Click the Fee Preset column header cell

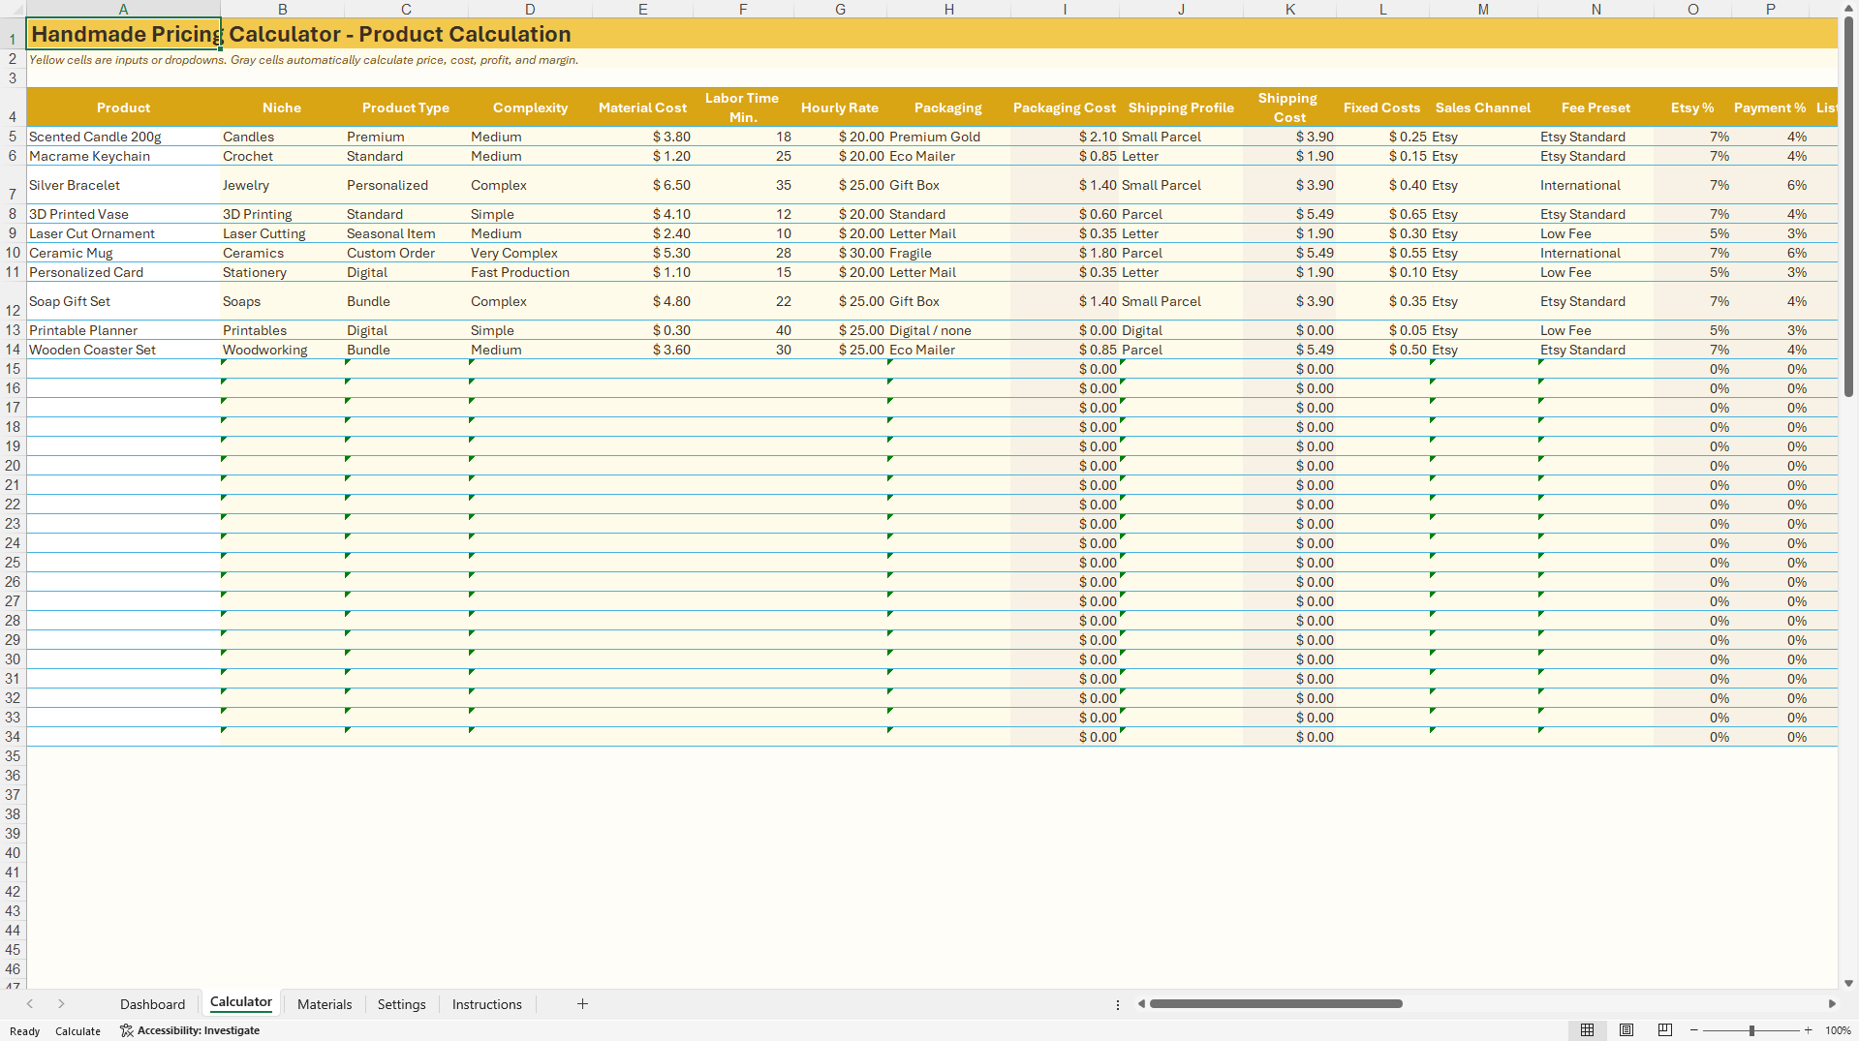click(1596, 107)
